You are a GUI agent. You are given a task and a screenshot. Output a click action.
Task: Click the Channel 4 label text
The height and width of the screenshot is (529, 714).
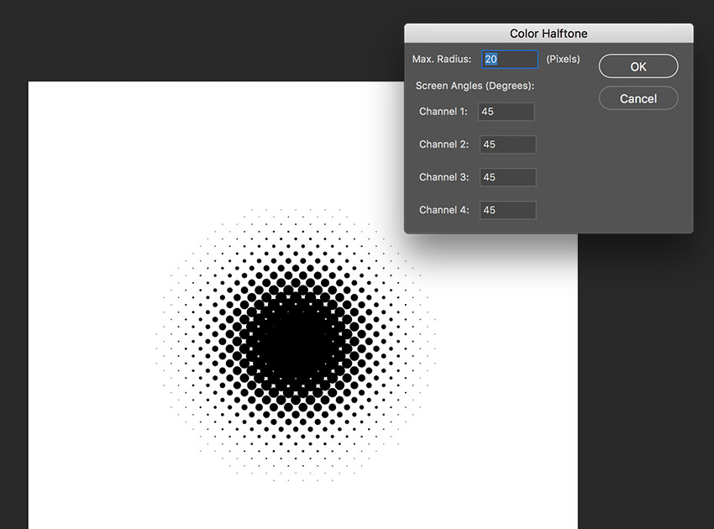tap(444, 210)
